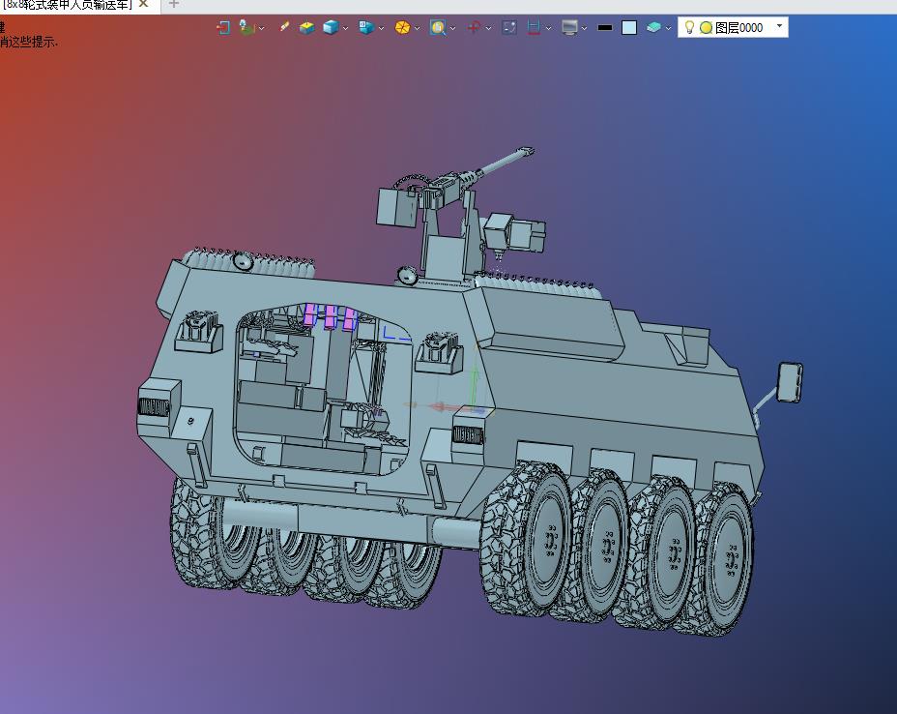
Task: Toggle the yellow circle layer status indicator
Action: pos(706,27)
